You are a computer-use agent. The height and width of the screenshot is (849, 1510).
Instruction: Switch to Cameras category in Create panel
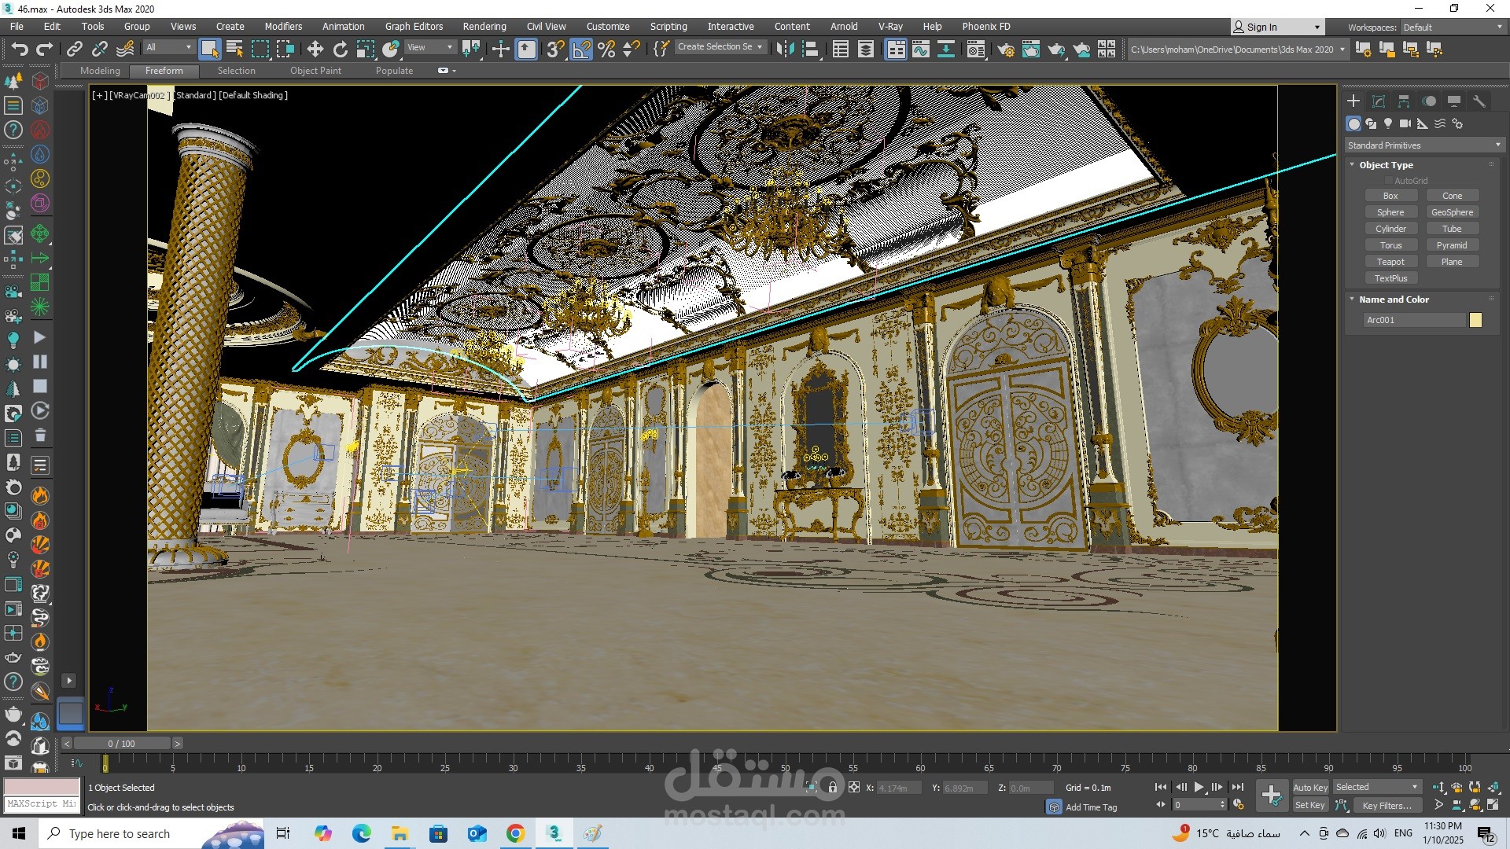tap(1405, 123)
